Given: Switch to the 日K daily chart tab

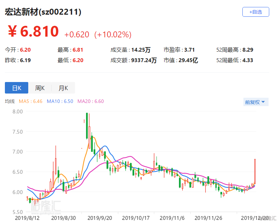Looking at the screenshot, I should [x=16, y=88].
